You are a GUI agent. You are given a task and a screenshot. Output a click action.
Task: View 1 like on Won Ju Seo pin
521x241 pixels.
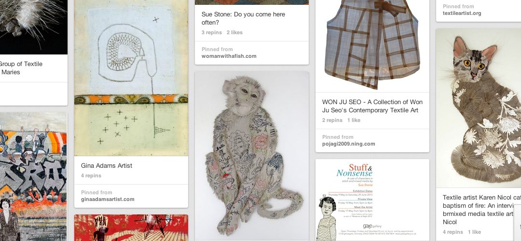point(354,120)
